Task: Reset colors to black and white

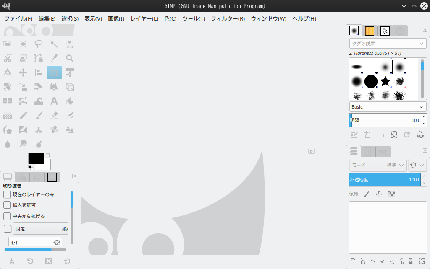Action: pyautogui.click(x=30, y=167)
